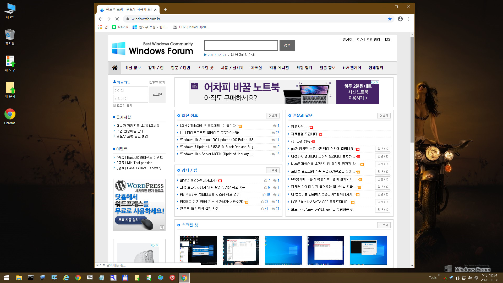Close the laptop banner ad with its X icon

tap(377, 82)
